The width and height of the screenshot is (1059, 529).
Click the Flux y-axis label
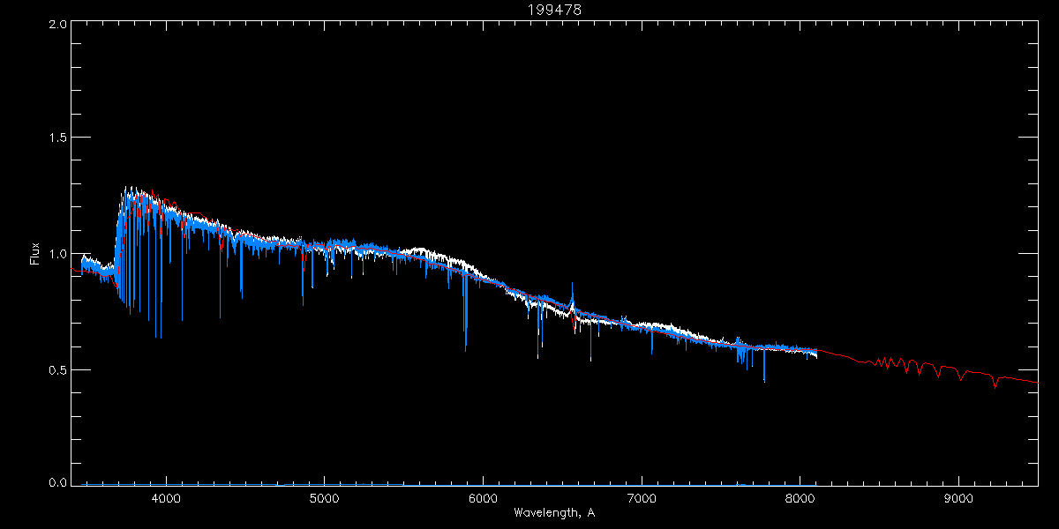34,254
